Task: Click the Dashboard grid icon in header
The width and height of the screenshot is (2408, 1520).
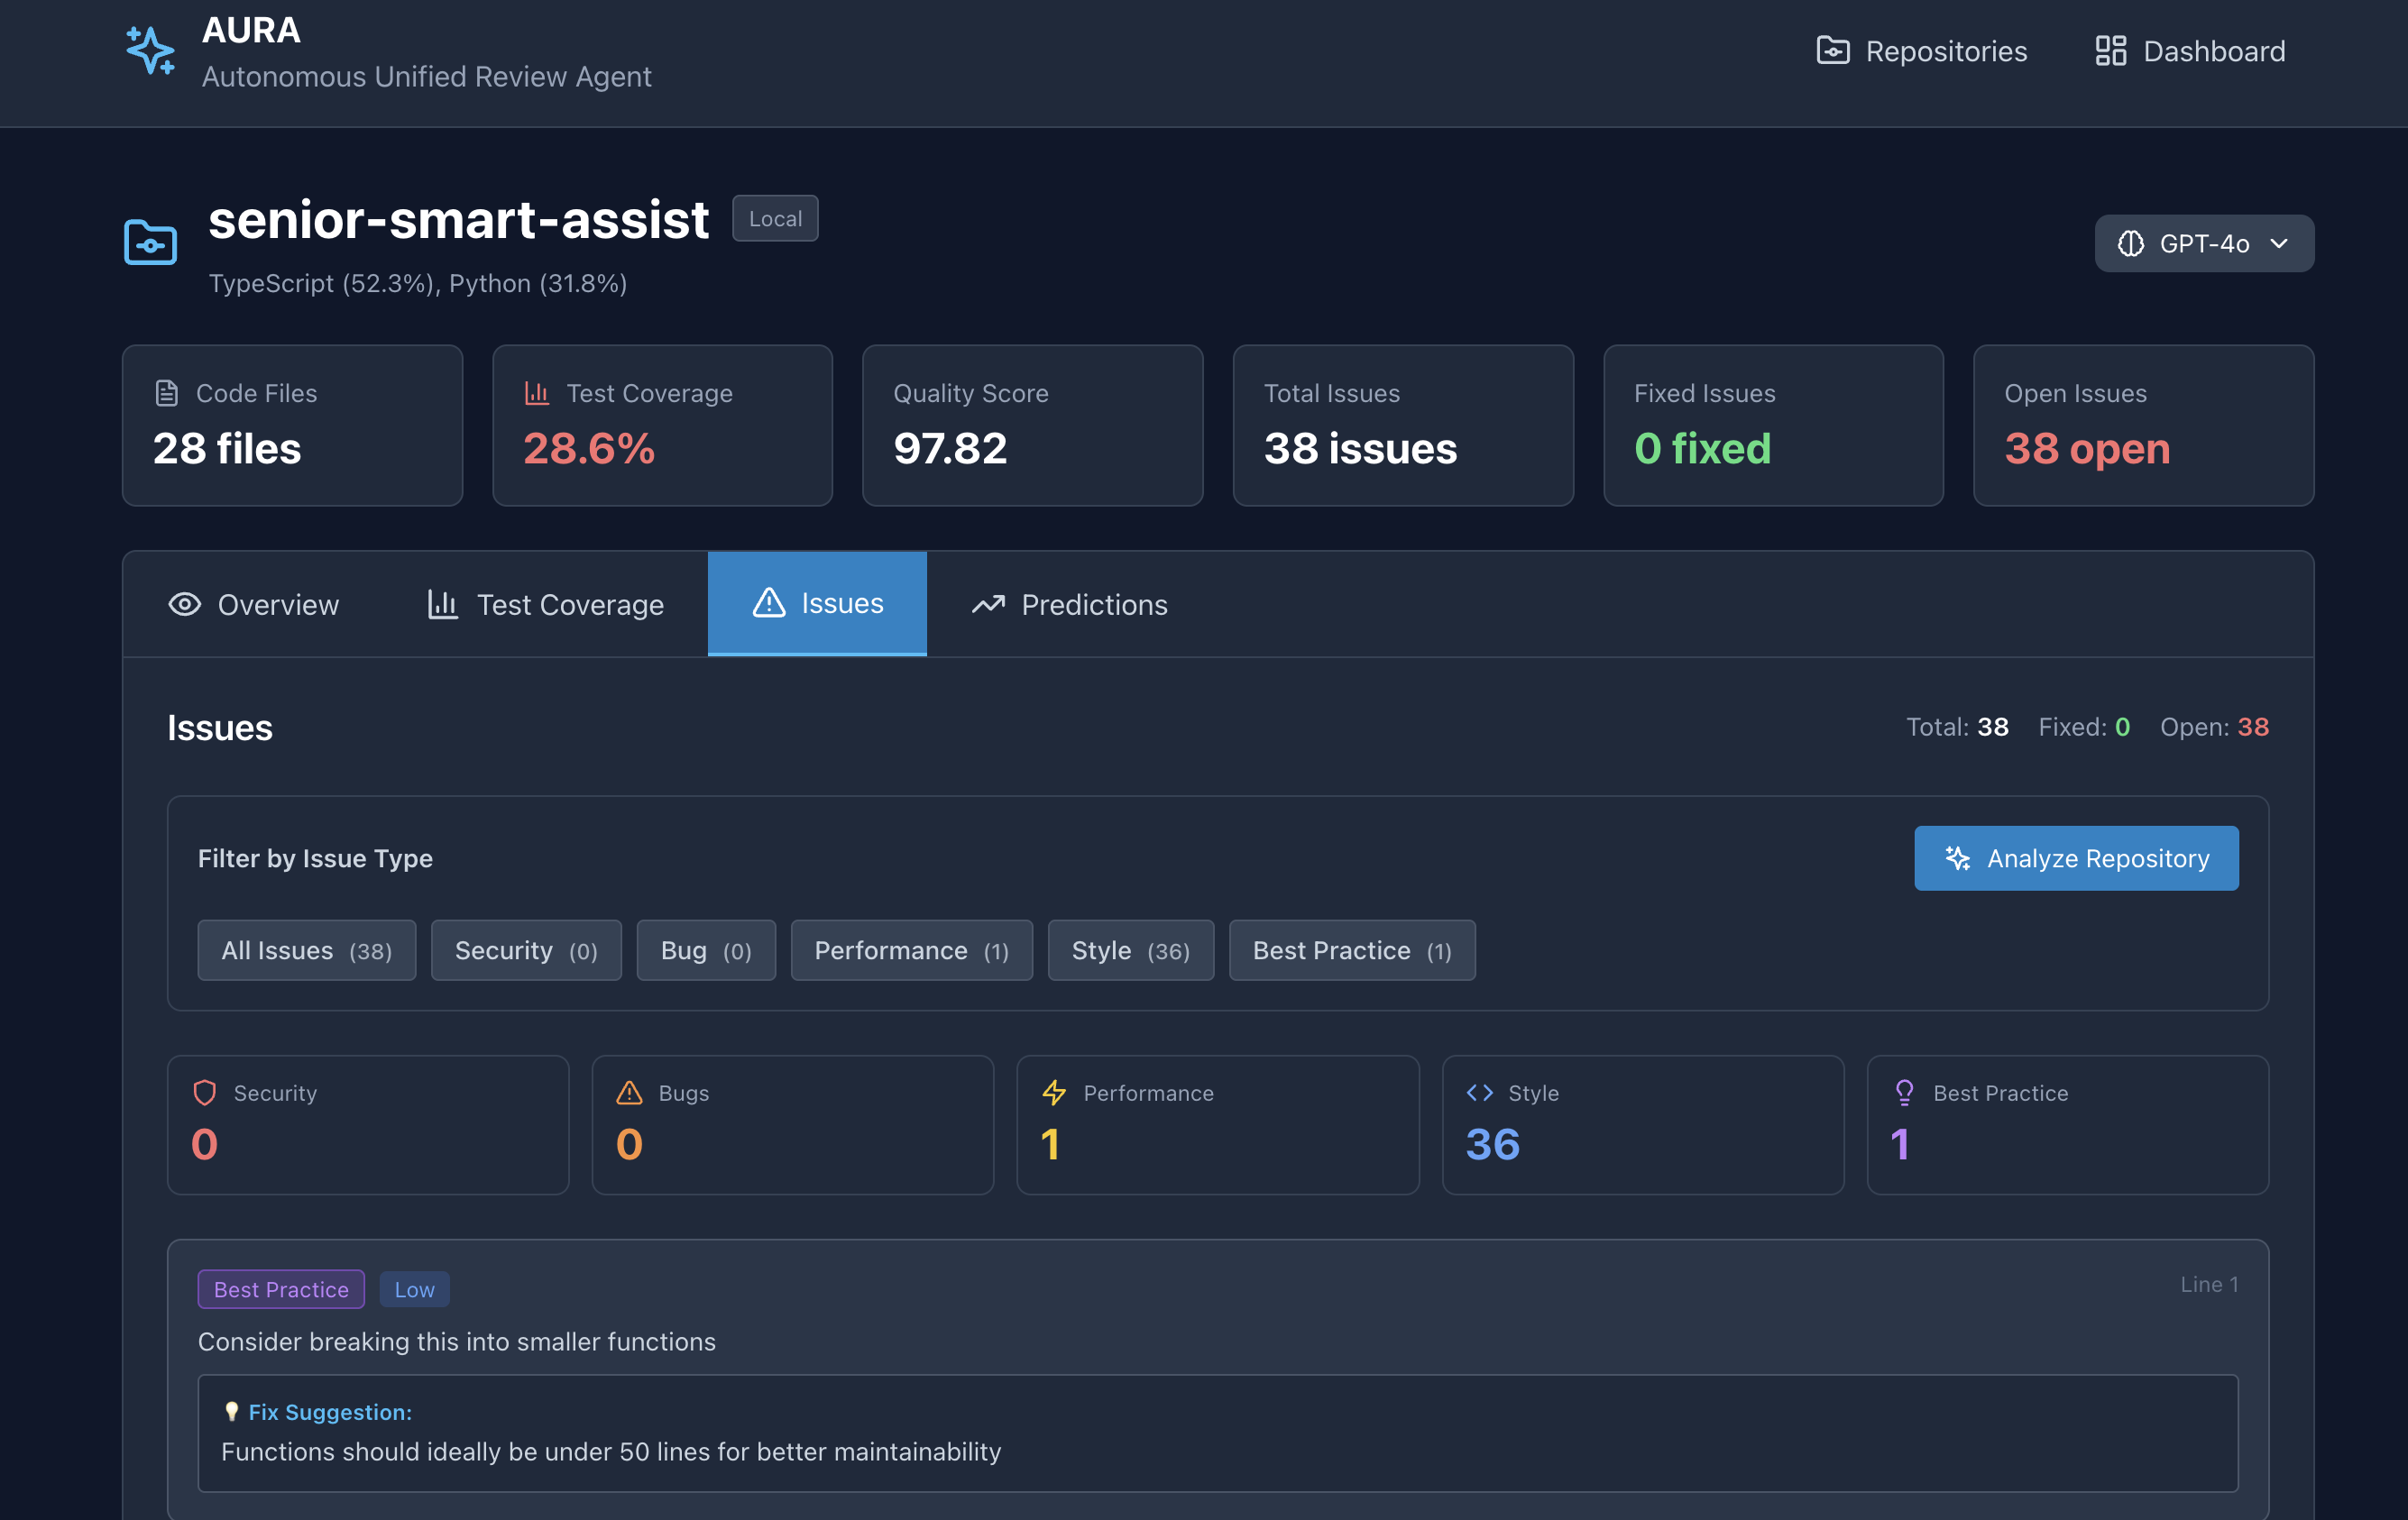Action: coord(2110,51)
